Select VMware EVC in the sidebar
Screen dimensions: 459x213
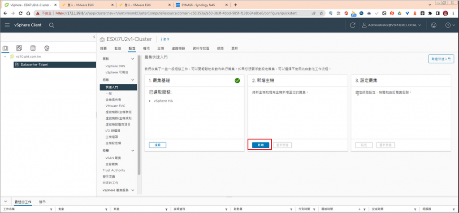point(115,106)
